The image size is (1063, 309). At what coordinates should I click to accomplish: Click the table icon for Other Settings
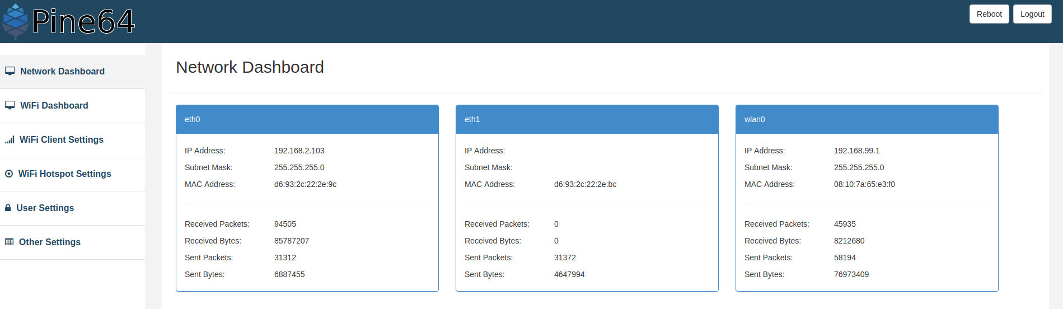[9, 242]
